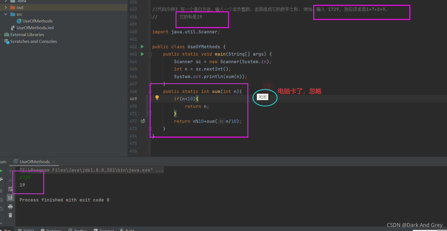Open the Problems tool window tab
447x231 pixels.
click(51, 230)
